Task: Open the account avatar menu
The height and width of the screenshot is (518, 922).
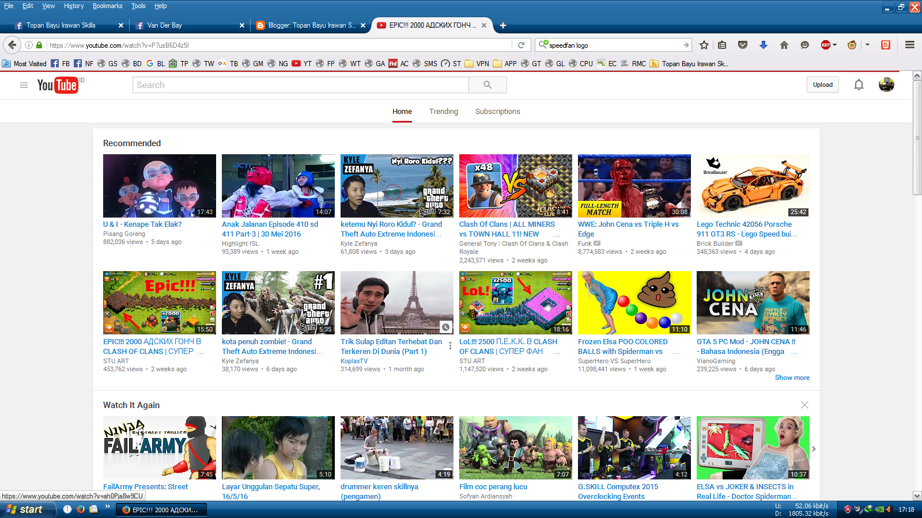Action: pyautogui.click(x=886, y=85)
